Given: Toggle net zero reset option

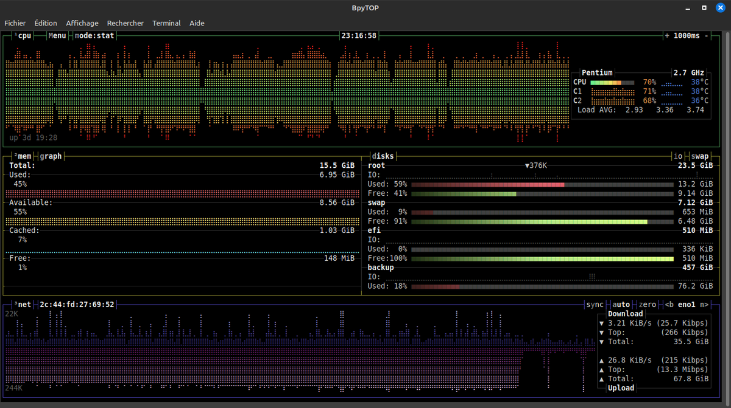Looking at the screenshot, I should pos(648,305).
